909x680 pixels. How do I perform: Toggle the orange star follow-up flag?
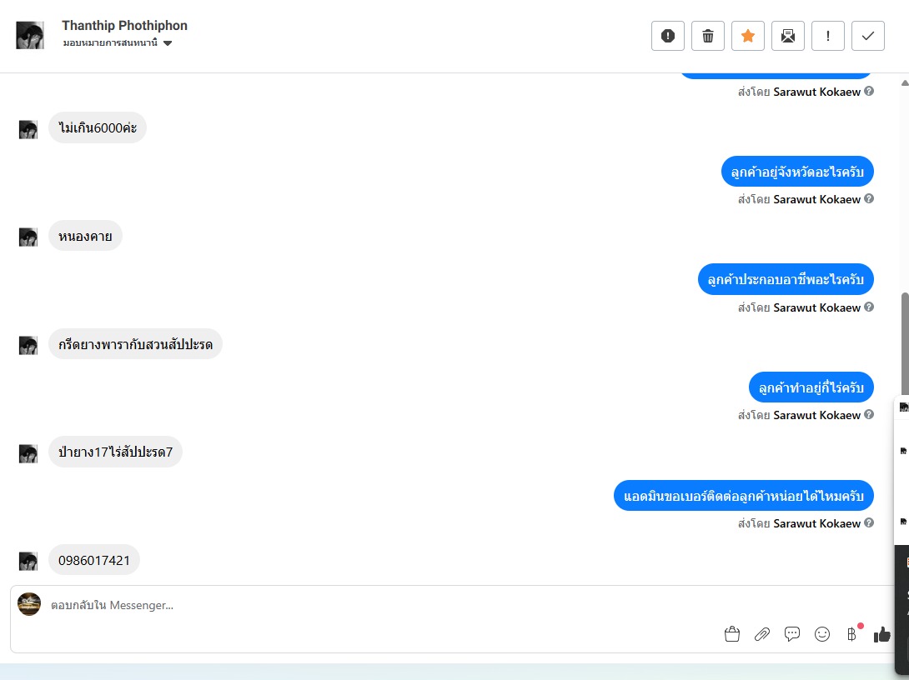[747, 36]
